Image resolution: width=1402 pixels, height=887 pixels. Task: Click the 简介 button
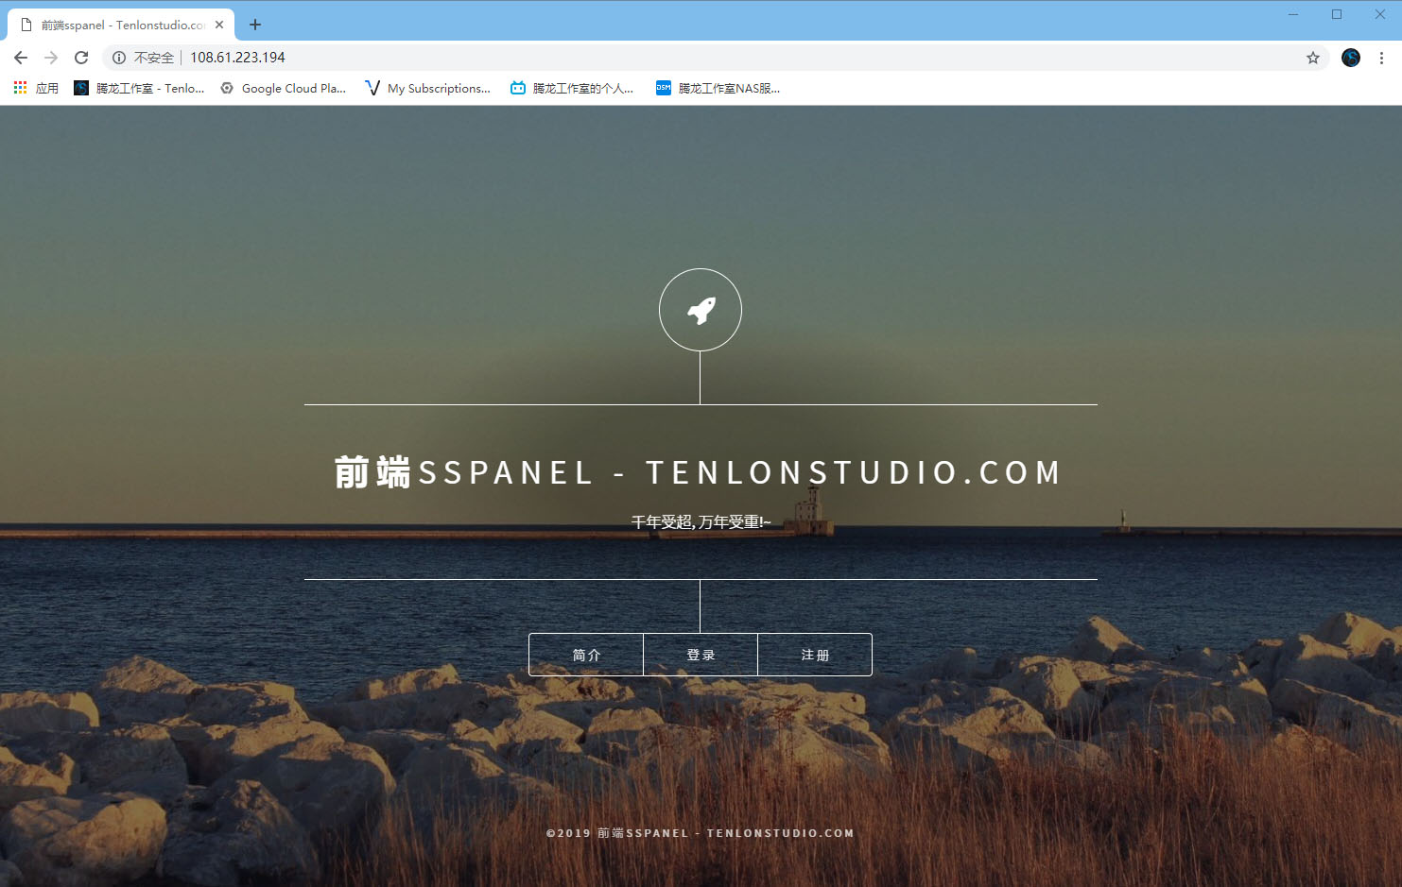tap(586, 655)
